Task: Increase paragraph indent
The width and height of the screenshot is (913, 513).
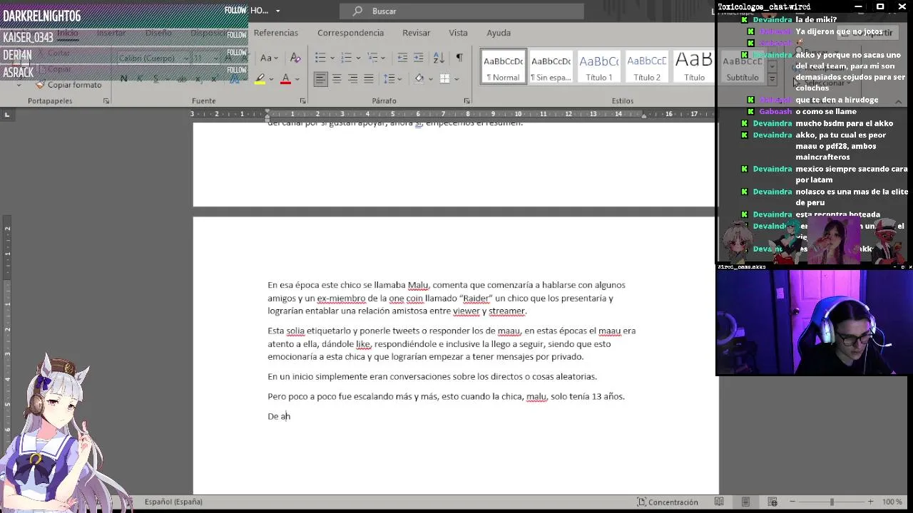Action: click(x=419, y=58)
